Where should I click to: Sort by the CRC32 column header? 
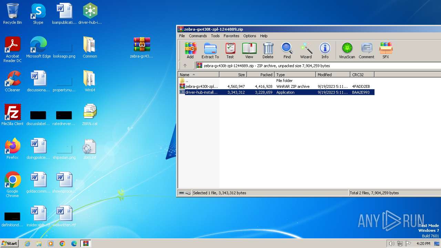tap(362, 74)
